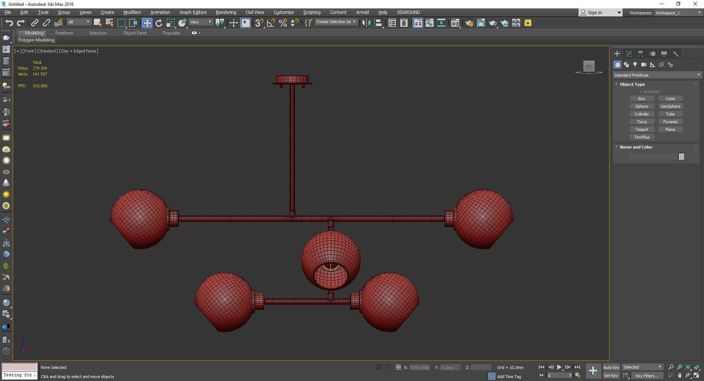Toggle the 3D Snaps button
704x381 pixels.
tap(259, 23)
